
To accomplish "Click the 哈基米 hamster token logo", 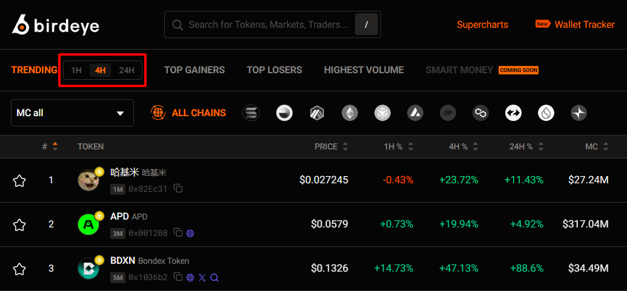I will (88, 180).
